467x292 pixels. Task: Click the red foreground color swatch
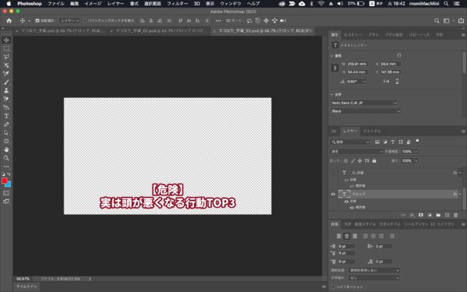[5, 180]
